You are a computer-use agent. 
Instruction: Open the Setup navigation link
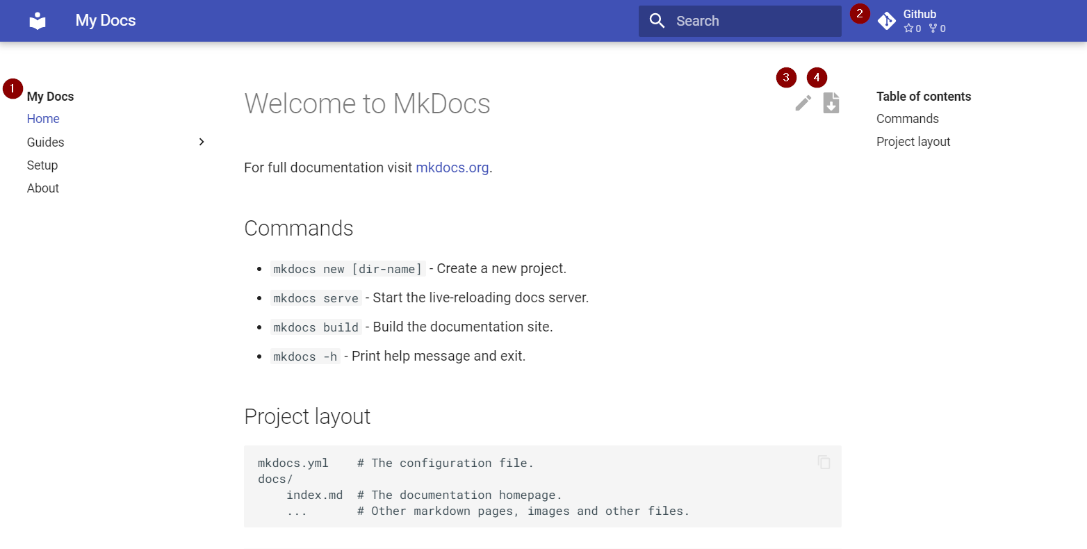tap(42, 165)
